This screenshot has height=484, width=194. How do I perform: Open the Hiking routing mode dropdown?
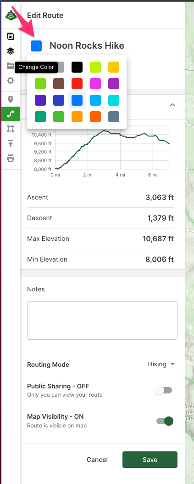(x=161, y=364)
